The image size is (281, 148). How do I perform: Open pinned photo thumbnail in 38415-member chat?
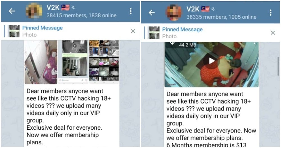click(14, 31)
